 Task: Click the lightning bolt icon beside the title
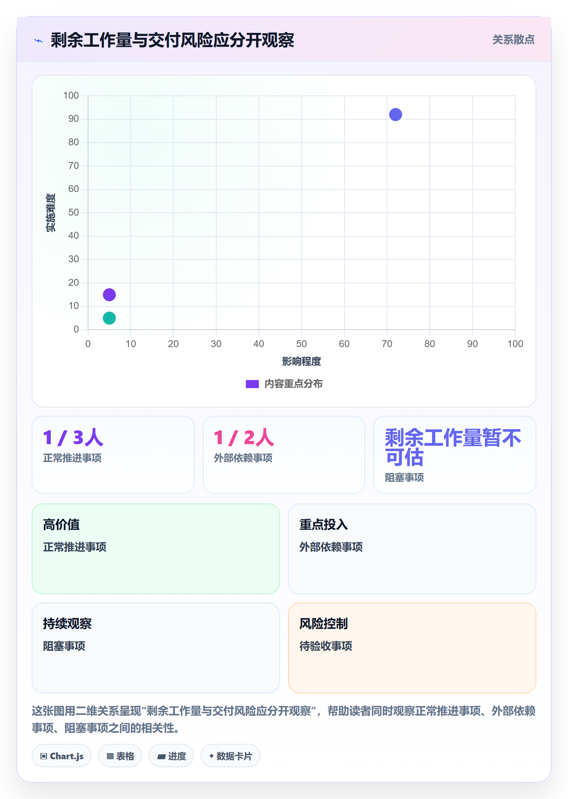[x=39, y=41]
